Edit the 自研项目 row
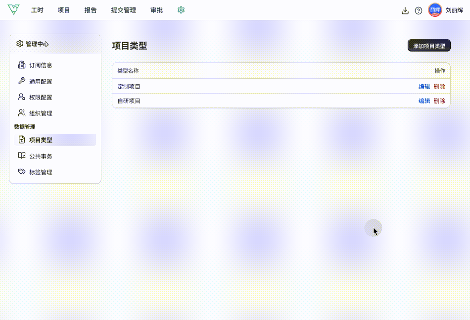470x320 pixels. 424,101
